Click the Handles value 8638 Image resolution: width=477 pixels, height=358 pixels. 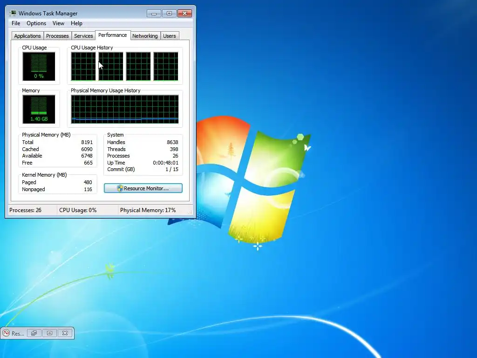coord(172,142)
